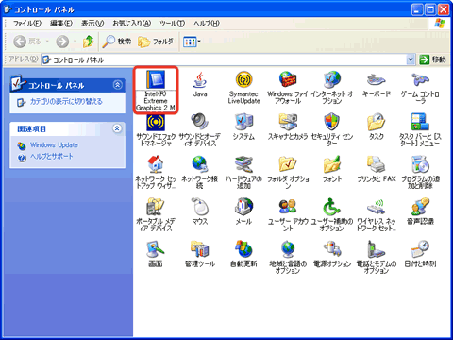This screenshot has height=340, width=453.
Task: Expand the address bar dropdown
Action: (x=411, y=59)
